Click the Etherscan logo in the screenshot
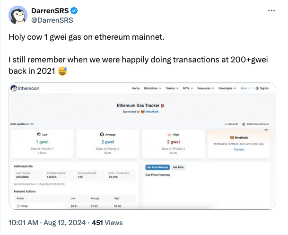The height and width of the screenshot is (235, 288). 24,88
